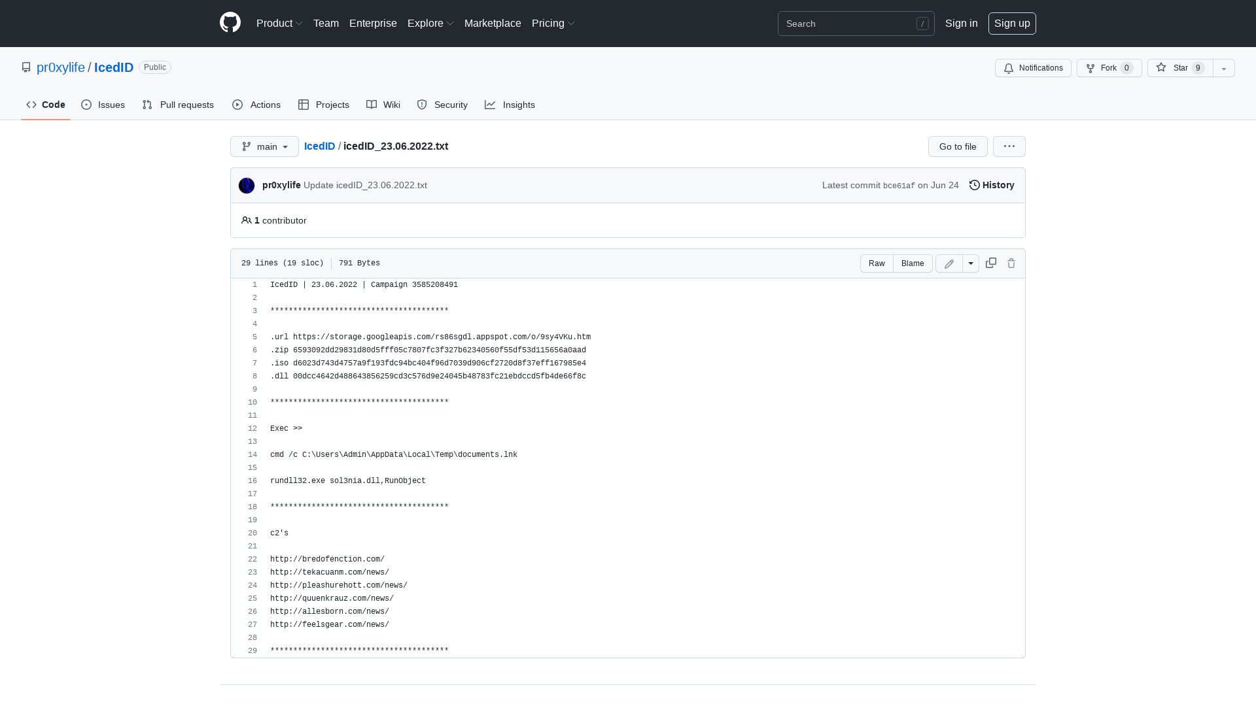Select the Actions tab
Image resolution: width=1256 pixels, height=706 pixels.
coord(256,105)
